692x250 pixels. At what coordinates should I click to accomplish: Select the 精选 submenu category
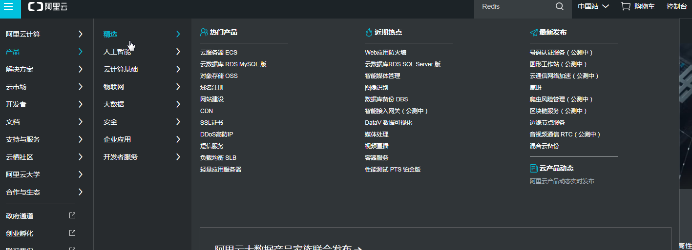110,34
